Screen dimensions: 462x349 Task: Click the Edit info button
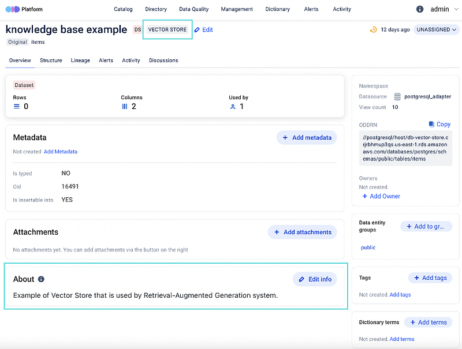315,279
